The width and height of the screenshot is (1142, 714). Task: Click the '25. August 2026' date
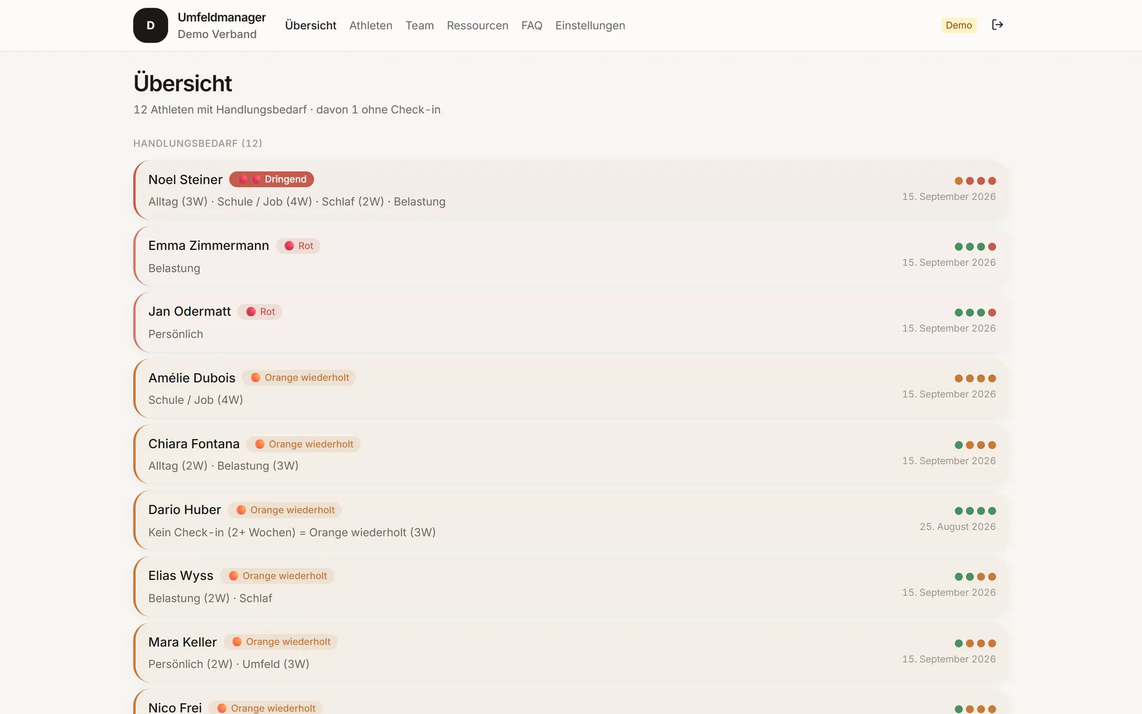tap(958, 527)
